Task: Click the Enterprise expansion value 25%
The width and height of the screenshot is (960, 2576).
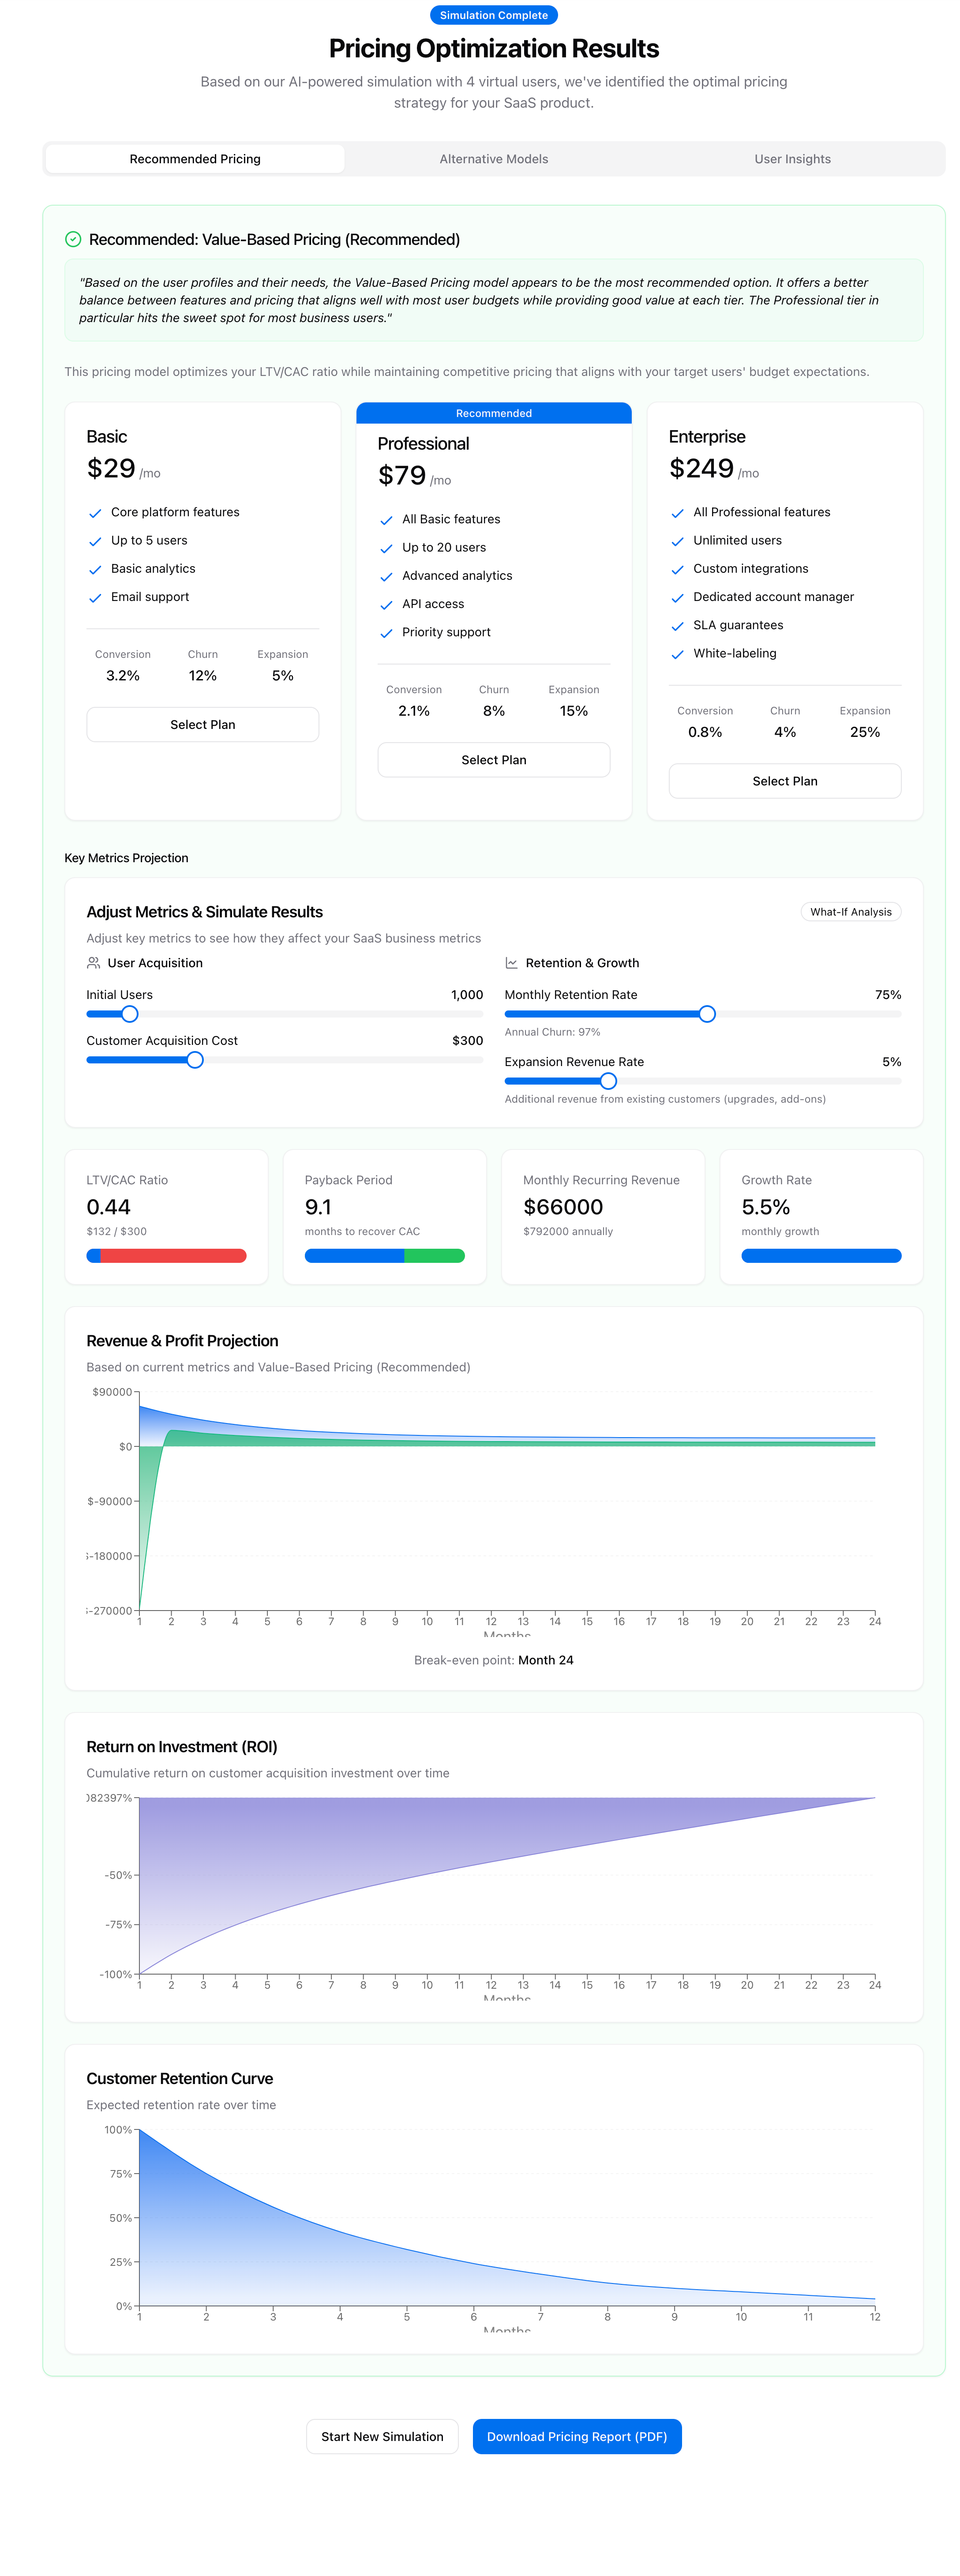Action: point(865,732)
